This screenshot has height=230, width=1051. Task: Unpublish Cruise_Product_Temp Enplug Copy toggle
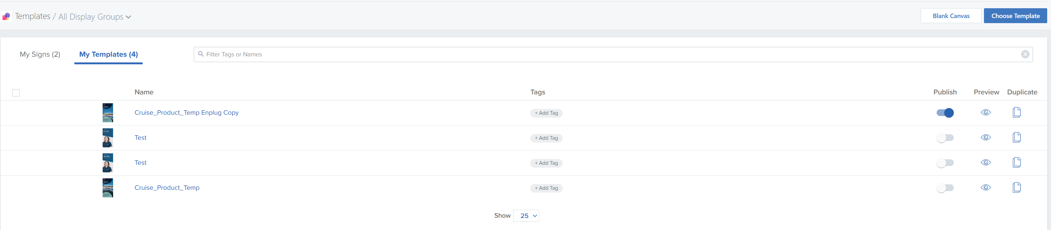(x=945, y=113)
